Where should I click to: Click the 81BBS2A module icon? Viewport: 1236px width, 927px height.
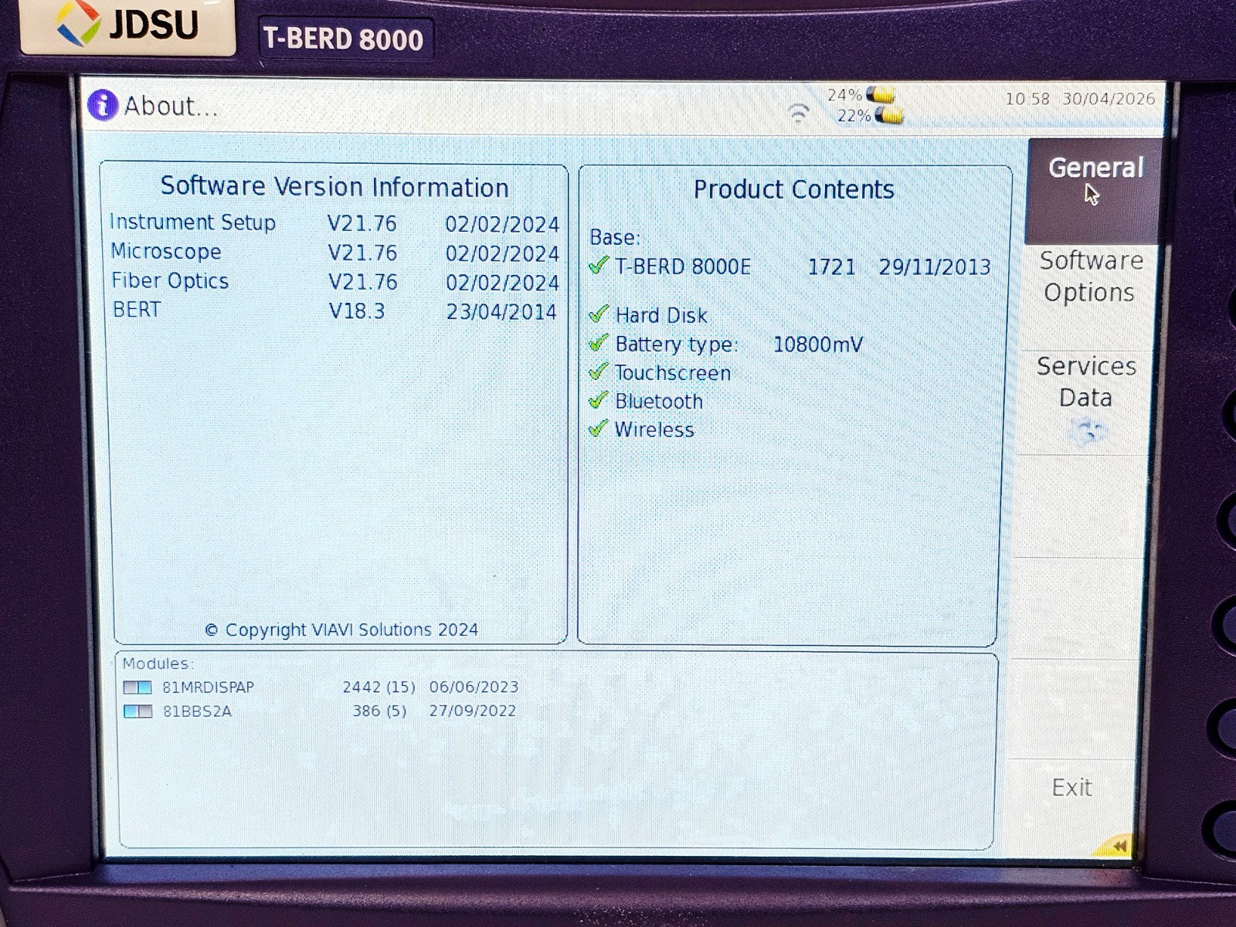tap(138, 711)
